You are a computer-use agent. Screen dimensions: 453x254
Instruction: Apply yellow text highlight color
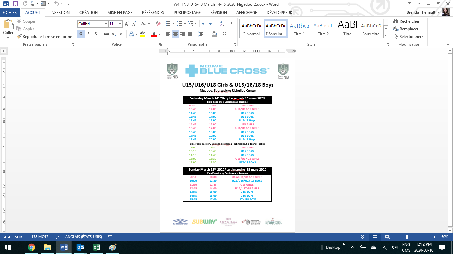(143, 34)
